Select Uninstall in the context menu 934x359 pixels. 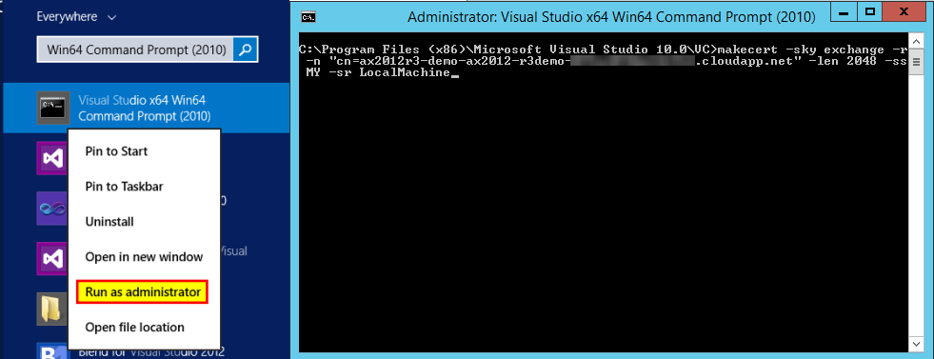click(x=109, y=222)
